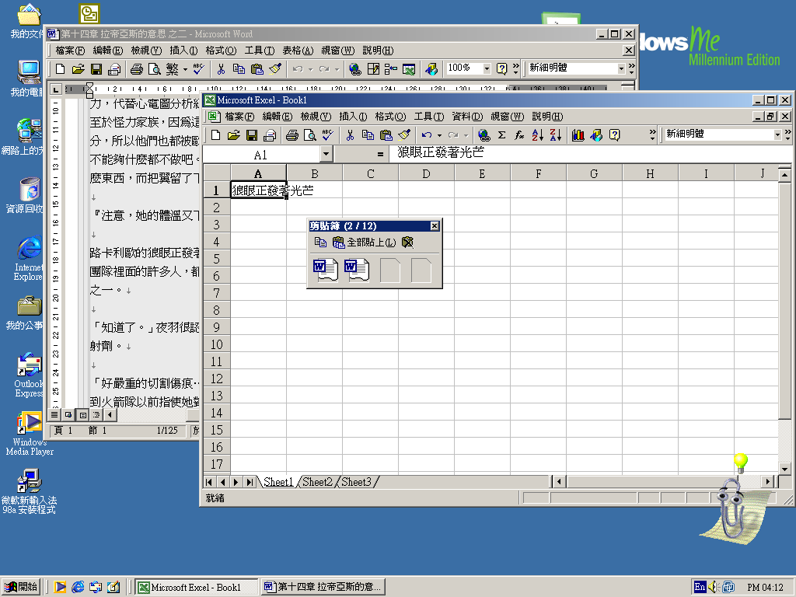Cut the selection in Excel
Screen dimensions: 796x597
[350, 135]
